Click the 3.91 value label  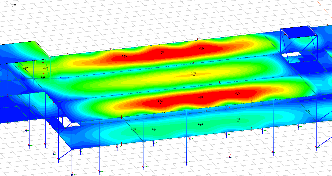[161, 52]
